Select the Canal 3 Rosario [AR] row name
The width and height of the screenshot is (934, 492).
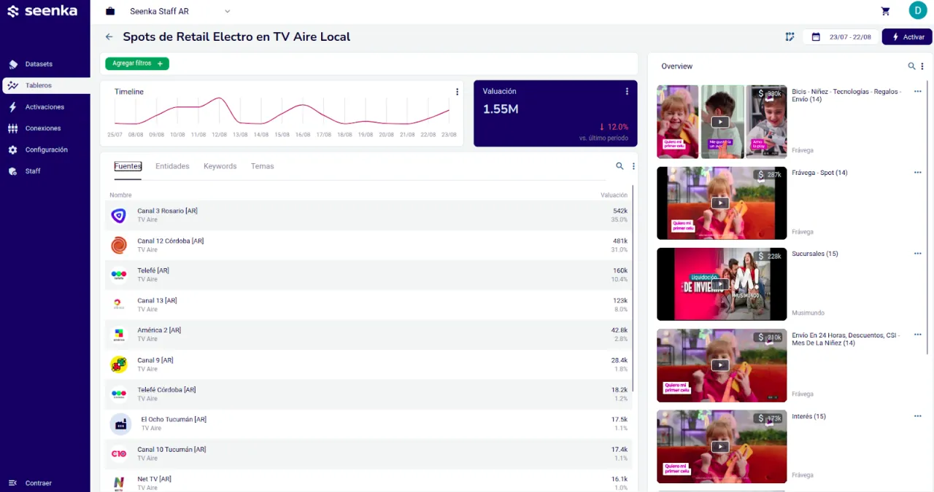click(167, 211)
